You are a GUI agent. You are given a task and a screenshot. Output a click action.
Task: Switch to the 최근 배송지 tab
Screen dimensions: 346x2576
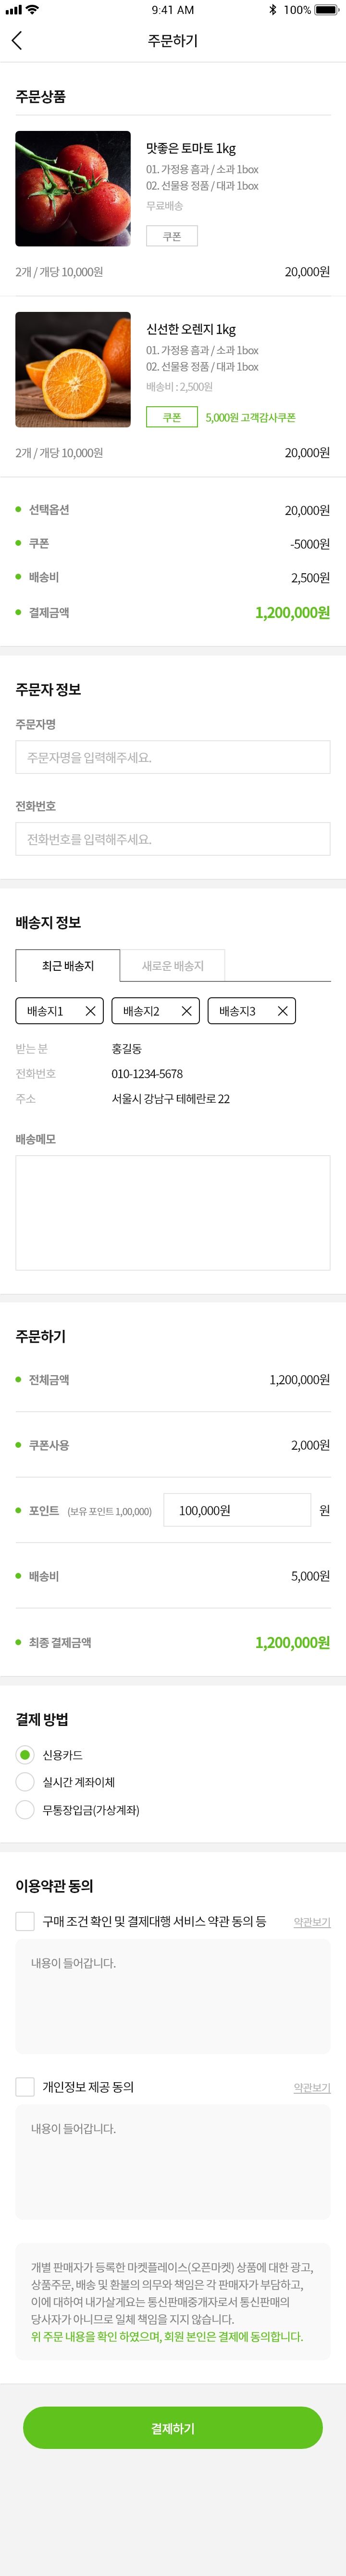(68, 966)
